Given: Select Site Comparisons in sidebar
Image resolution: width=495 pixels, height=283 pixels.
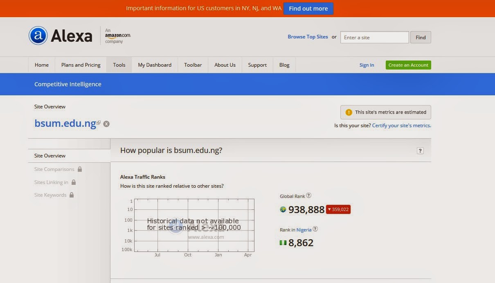Looking at the screenshot, I should (x=54, y=169).
